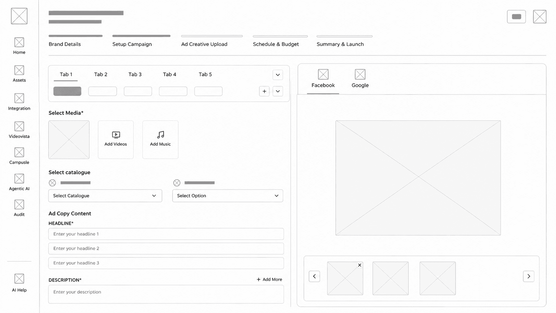This screenshot has height=313, width=556.
Task: Click the Enter your headline 2 field
Action: click(x=166, y=248)
